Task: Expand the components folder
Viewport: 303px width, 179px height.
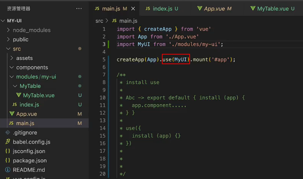Action: (32, 67)
